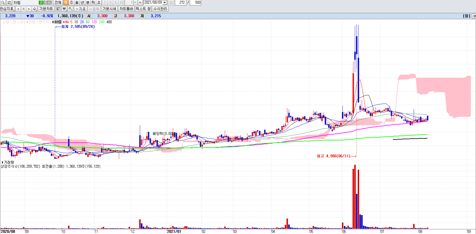
Task: Switch to second chart with 초
Action: pos(99,3)
